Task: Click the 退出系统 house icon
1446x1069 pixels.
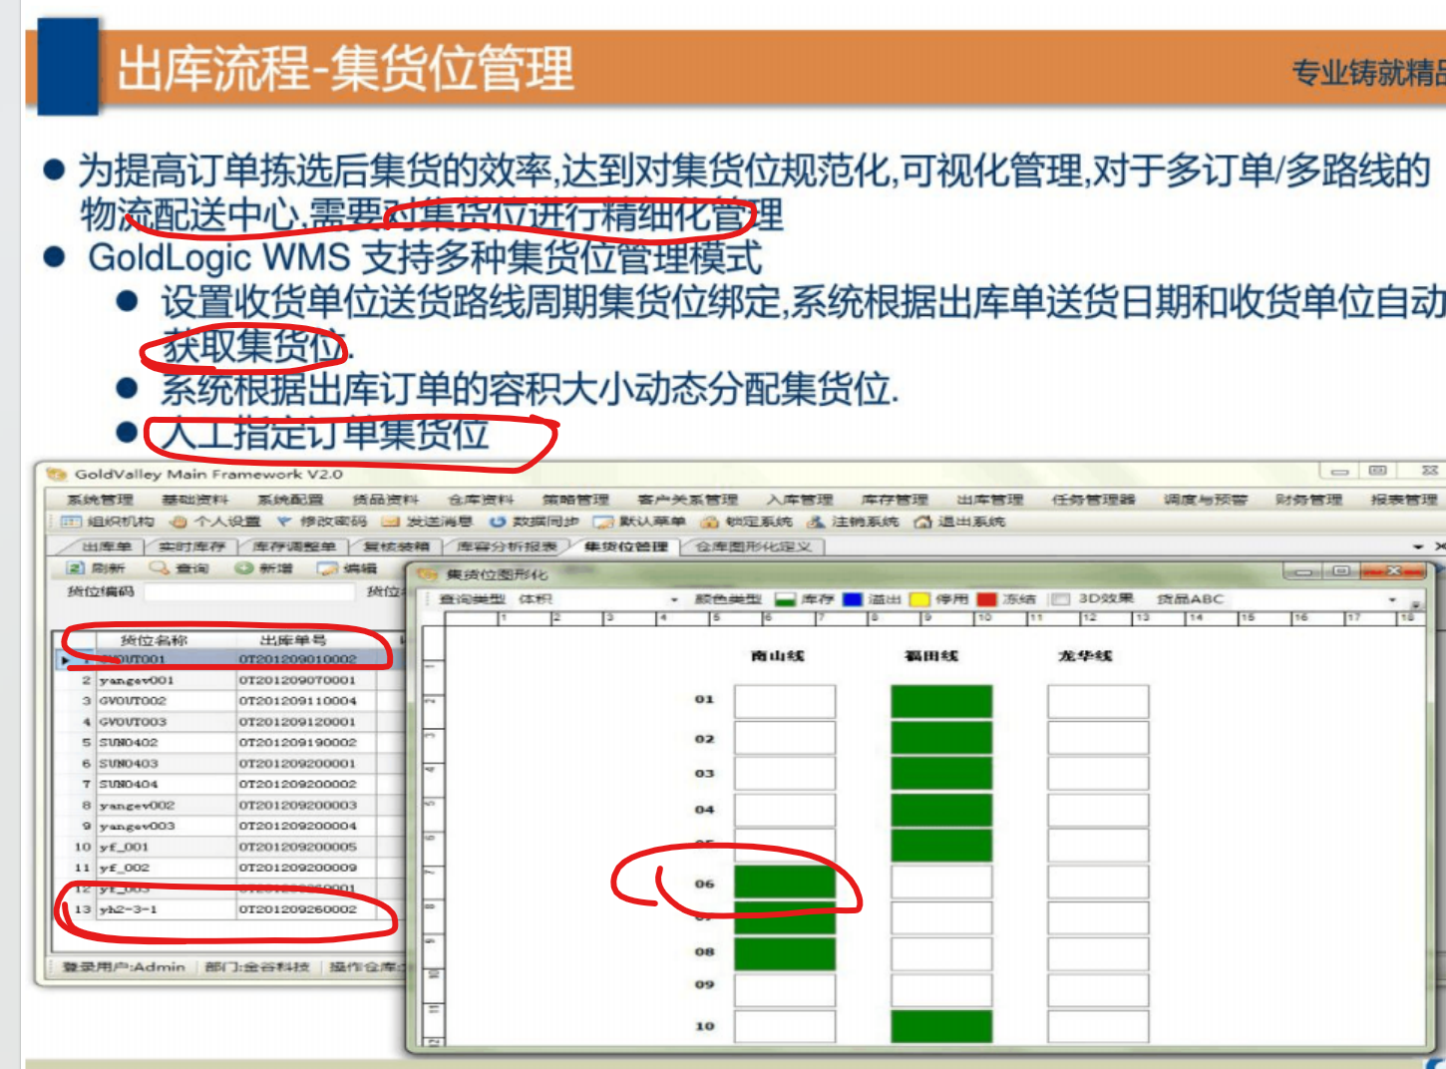Action: [x=922, y=522]
